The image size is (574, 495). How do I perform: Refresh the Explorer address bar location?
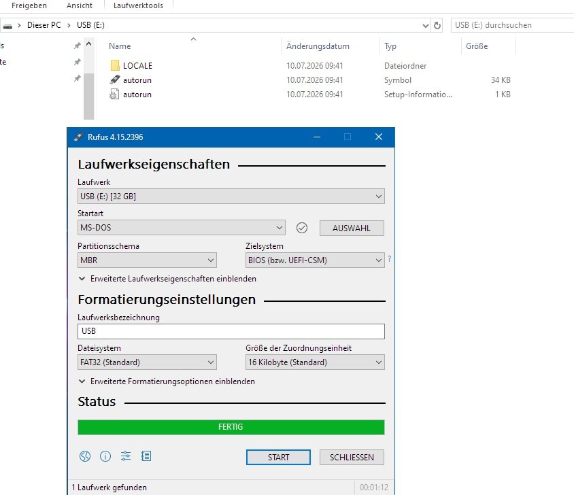coord(437,25)
